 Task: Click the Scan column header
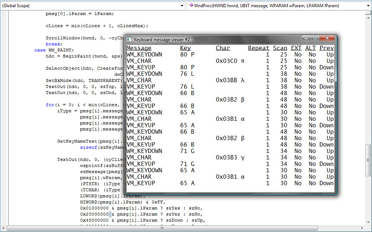click(x=280, y=48)
